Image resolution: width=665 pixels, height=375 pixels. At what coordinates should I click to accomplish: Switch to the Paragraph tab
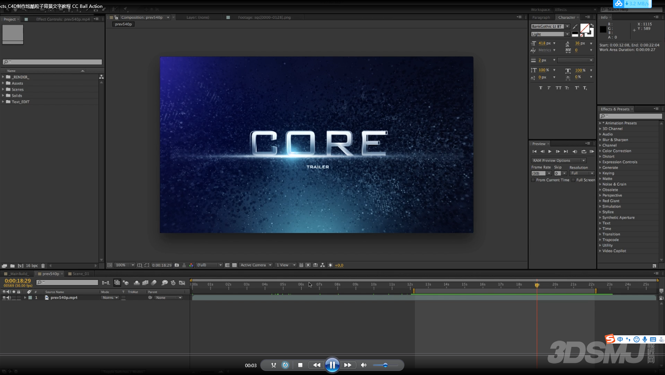pos(541,17)
